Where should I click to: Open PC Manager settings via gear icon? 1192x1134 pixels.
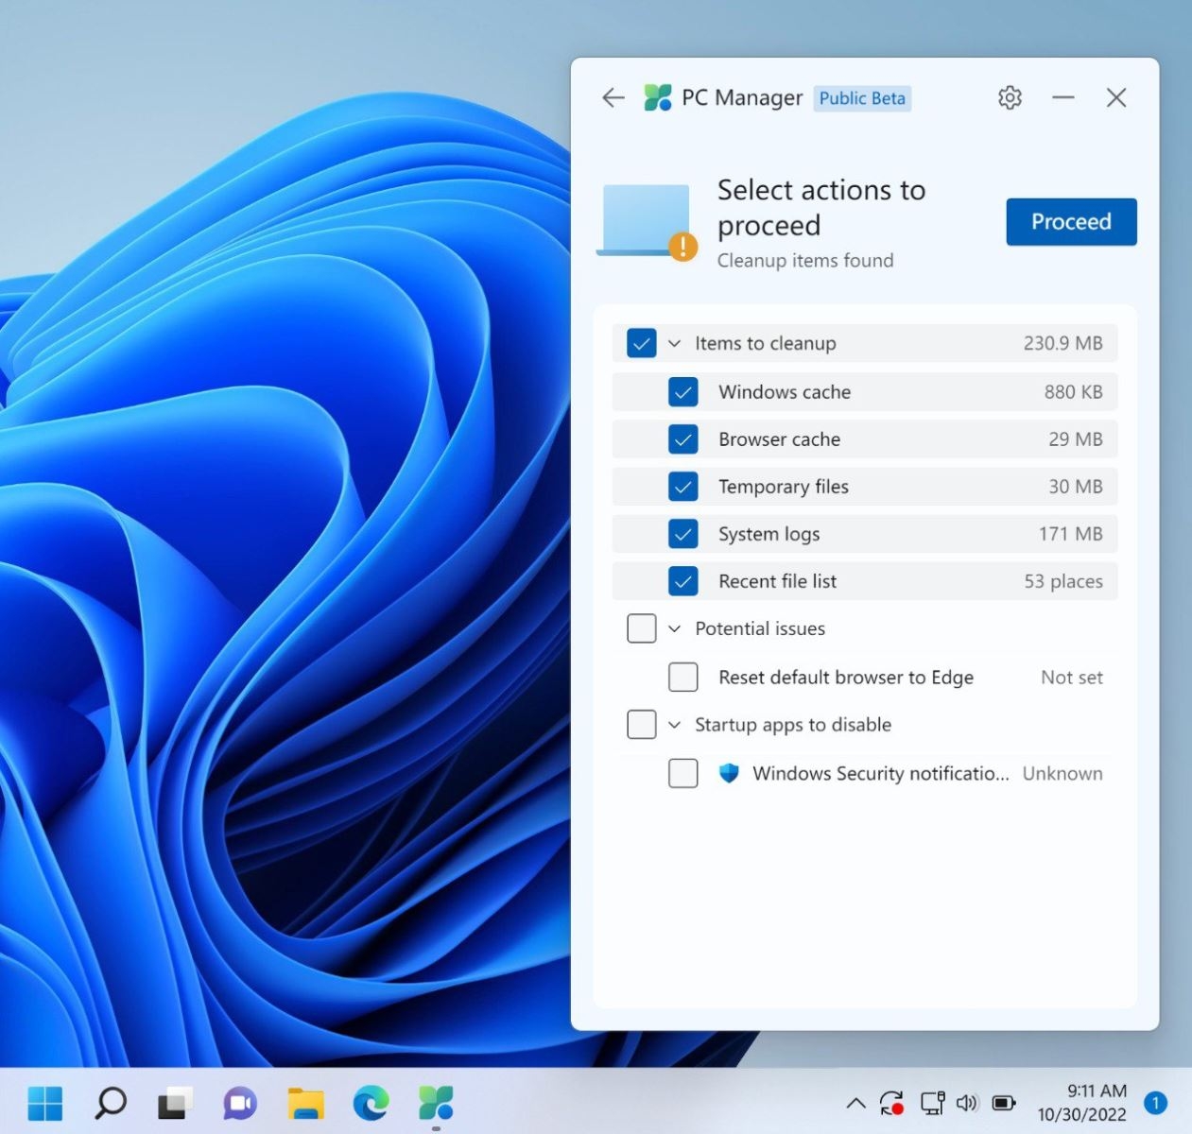point(1009,97)
